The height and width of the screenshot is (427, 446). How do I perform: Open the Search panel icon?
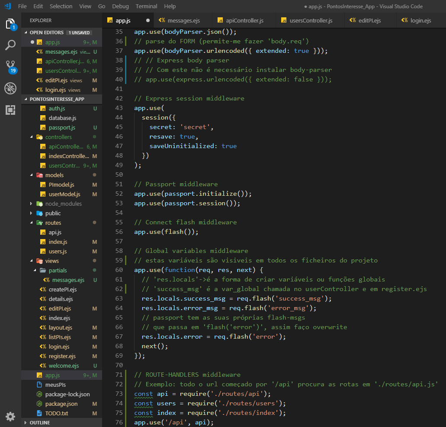click(10, 45)
